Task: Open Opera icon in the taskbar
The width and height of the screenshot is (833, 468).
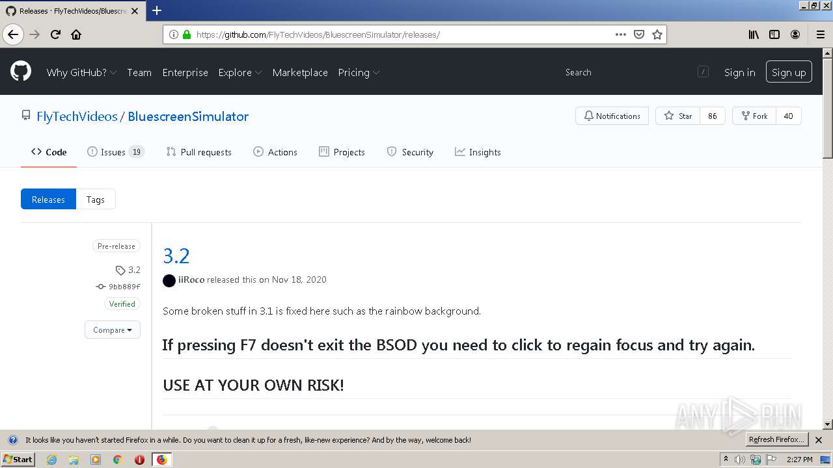Action: pos(139,460)
